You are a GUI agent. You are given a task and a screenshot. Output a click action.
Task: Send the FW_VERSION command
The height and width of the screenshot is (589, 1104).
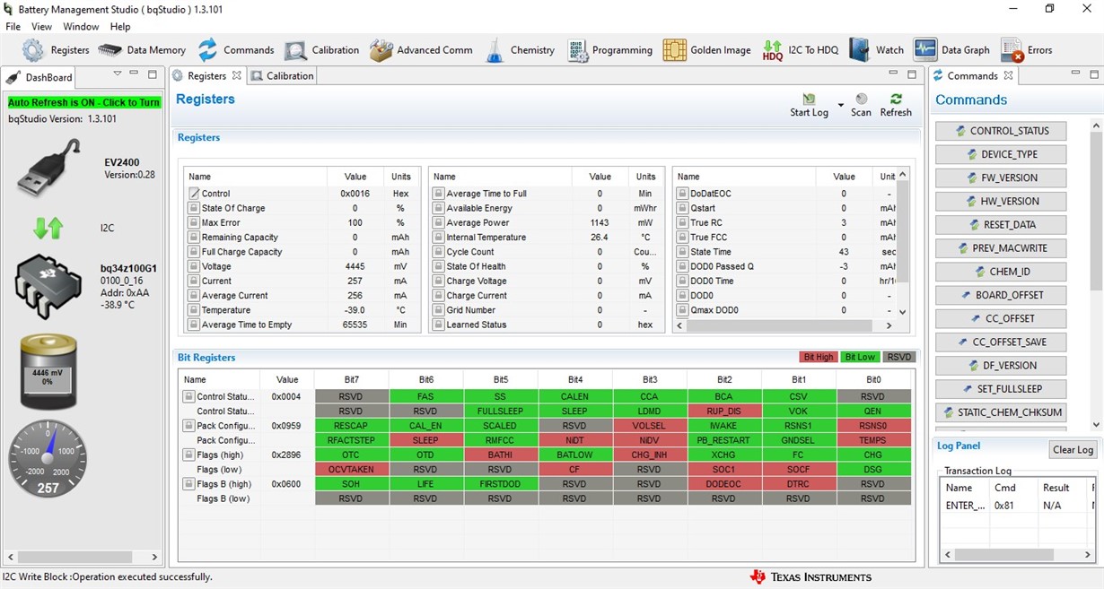coord(1001,178)
